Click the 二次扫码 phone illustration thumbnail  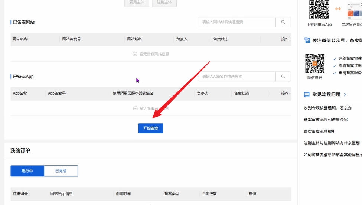354,10
